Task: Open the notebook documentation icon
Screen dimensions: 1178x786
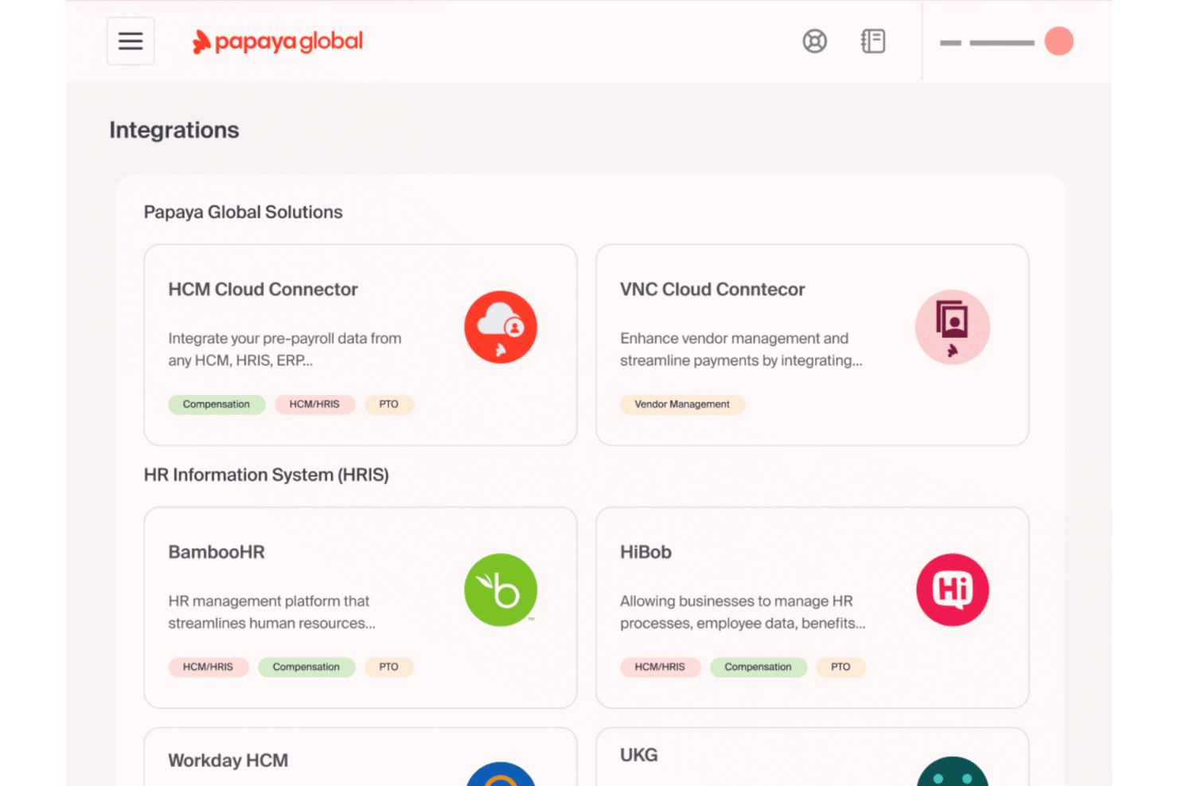Action: click(x=873, y=41)
